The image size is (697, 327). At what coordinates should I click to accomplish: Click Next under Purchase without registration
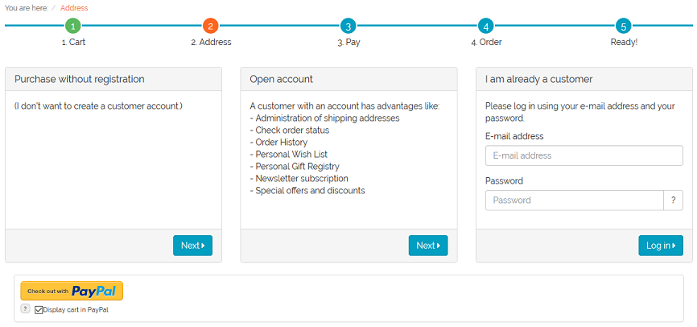click(192, 246)
